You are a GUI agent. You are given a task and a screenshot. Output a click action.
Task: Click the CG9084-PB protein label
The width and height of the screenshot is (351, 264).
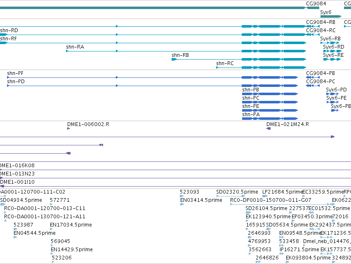click(320, 73)
